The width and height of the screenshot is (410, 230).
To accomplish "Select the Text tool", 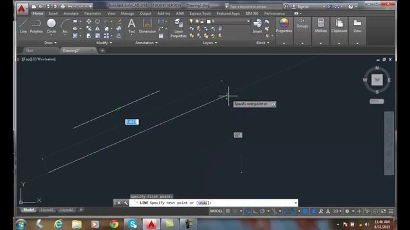I will (x=131, y=26).
